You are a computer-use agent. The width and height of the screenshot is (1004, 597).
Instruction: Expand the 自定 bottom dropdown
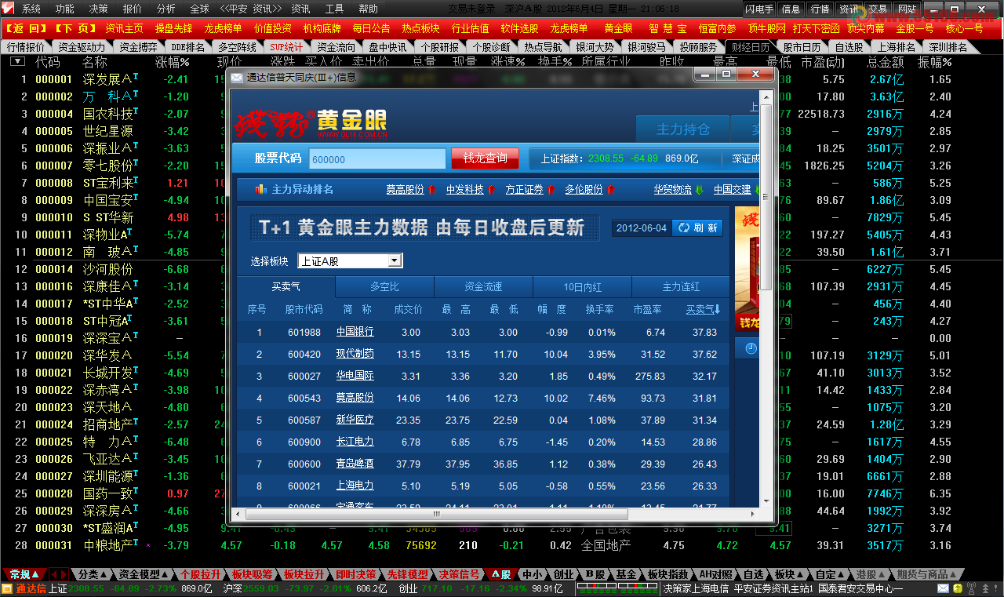pyautogui.click(x=841, y=574)
